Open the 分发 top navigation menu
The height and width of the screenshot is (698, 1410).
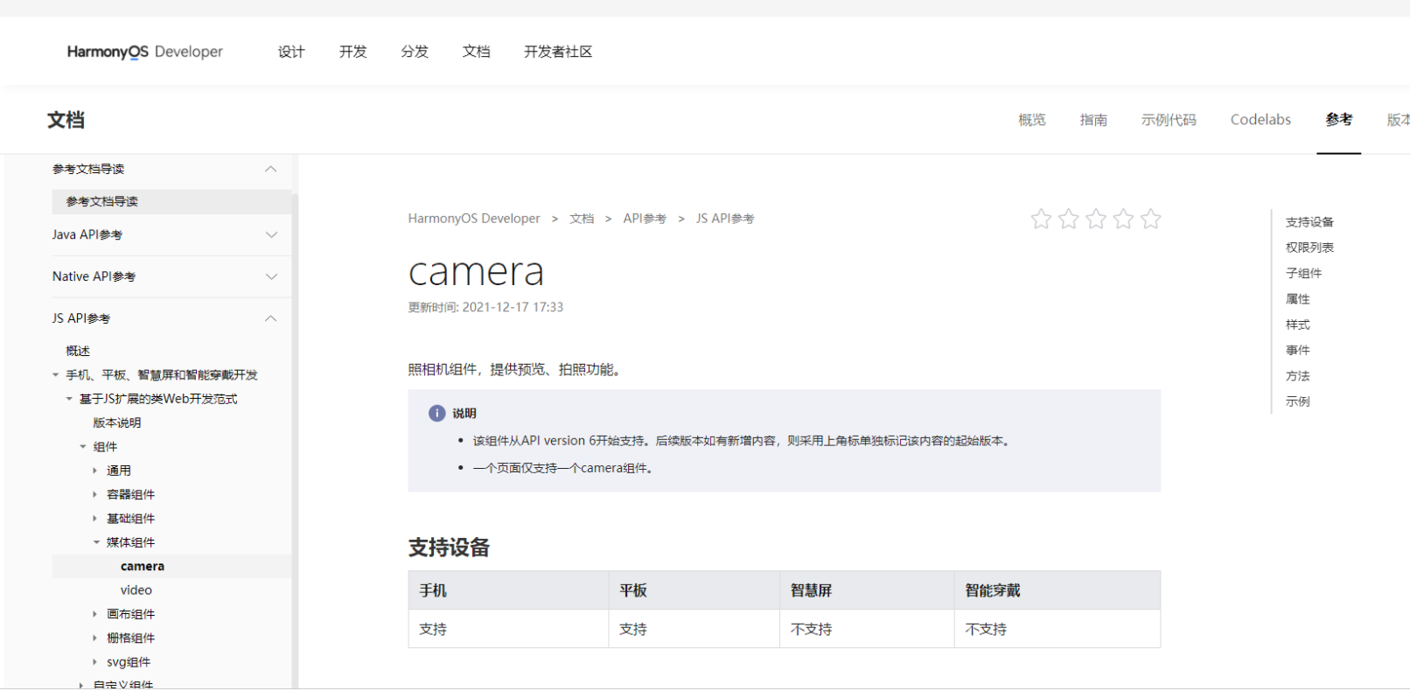click(415, 52)
